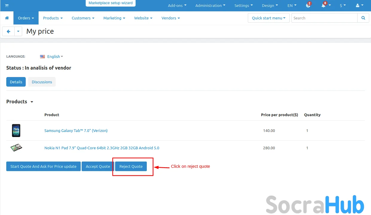Viewport: 371px width, 215px height.
Task: Open the EN language dropdown
Action: pos(292,5)
